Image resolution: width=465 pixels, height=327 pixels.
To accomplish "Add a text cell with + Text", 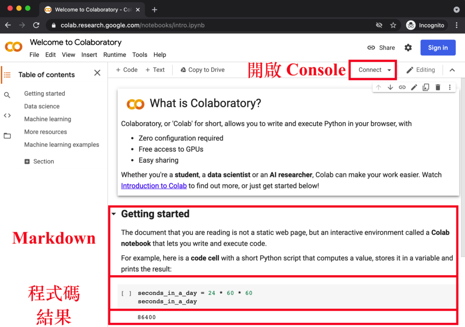I will [x=155, y=69].
